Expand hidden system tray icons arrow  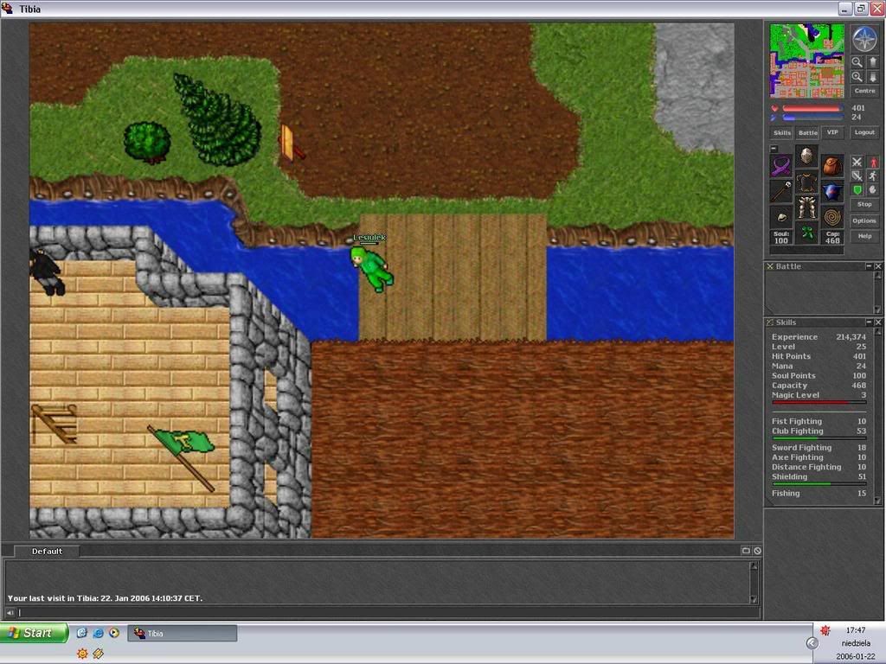coord(812,642)
